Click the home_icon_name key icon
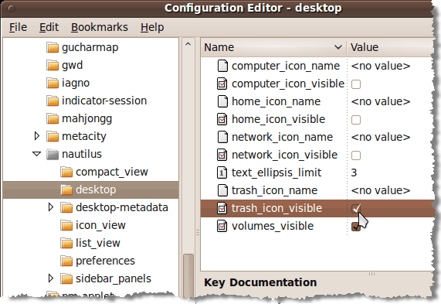The image size is (441, 304). [x=222, y=101]
